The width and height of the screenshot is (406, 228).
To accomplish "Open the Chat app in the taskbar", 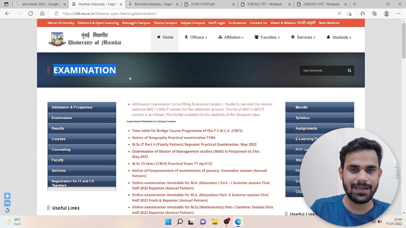I will coord(203,222).
